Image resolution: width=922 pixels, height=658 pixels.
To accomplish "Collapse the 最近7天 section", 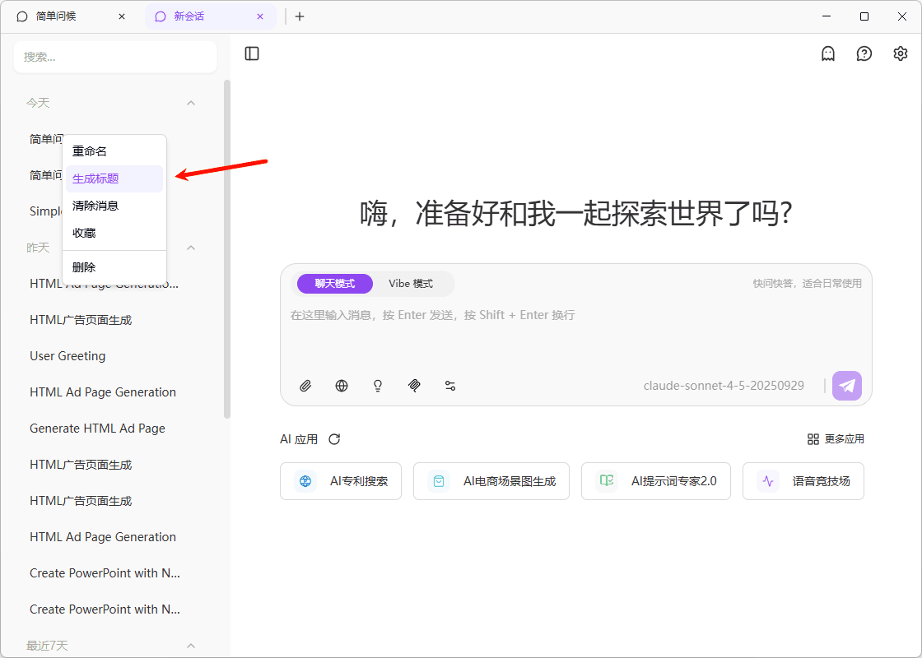I will coord(191,646).
